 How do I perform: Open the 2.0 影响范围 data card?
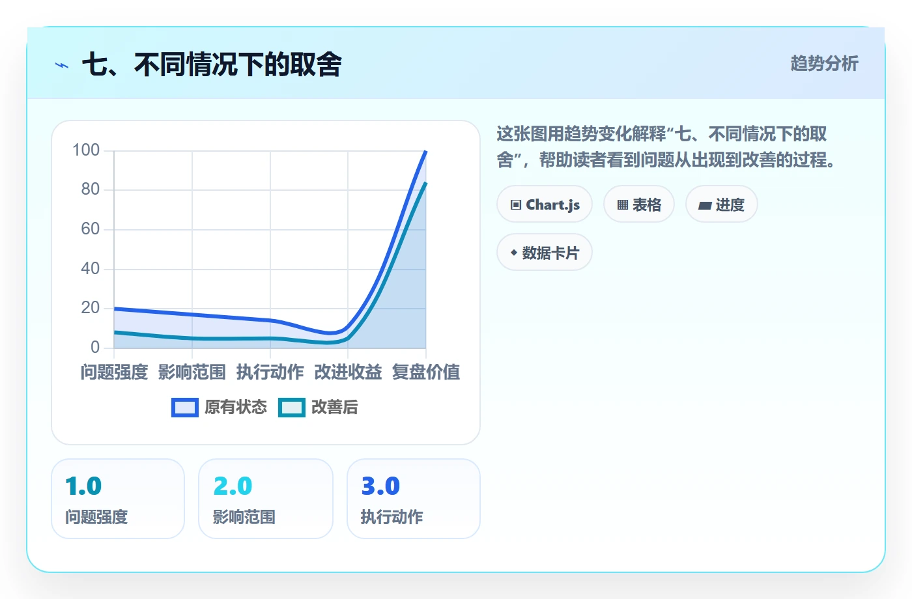click(266, 499)
